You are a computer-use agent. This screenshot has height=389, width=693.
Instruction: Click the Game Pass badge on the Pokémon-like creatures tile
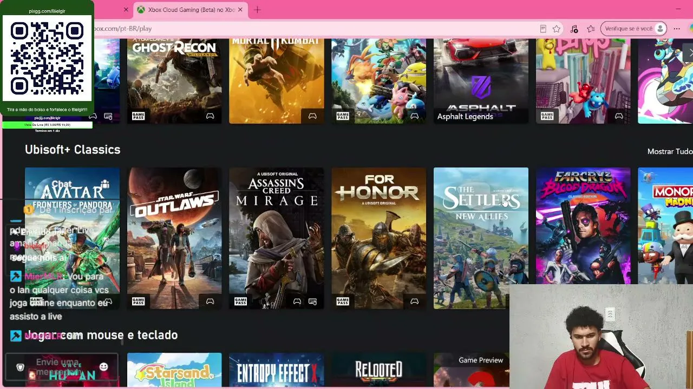pyautogui.click(x=343, y=116)
